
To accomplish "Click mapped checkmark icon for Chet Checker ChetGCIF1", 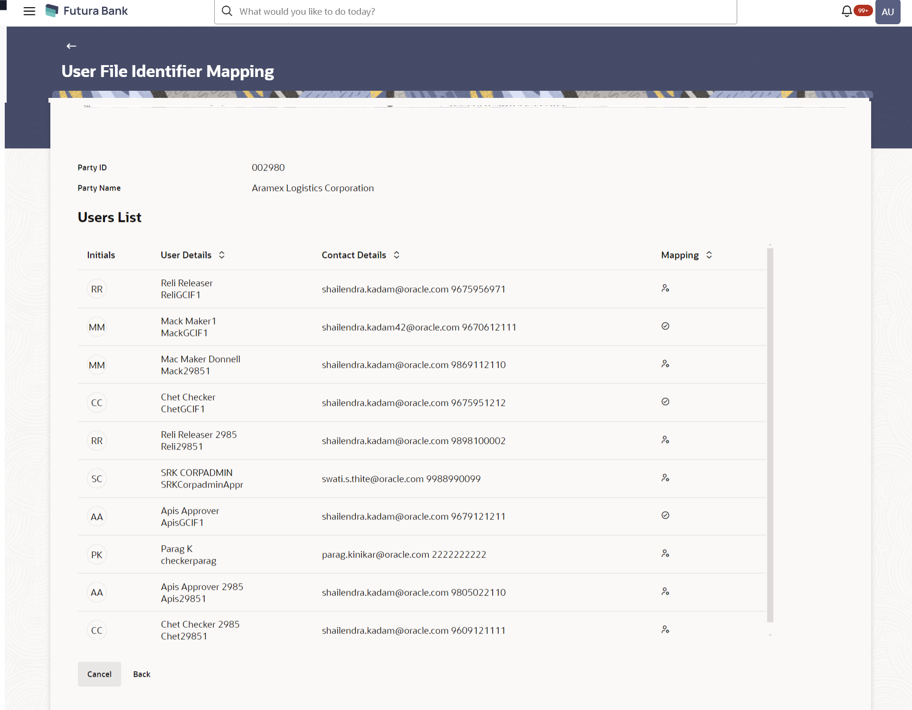I will pyautogui.click(x=665, y=402).
